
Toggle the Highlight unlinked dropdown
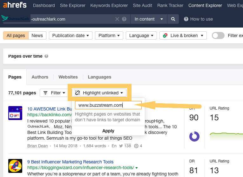pos(99,93)
